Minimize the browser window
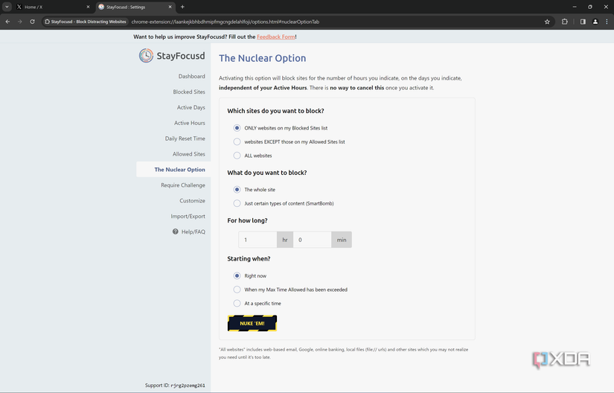Screen dimensions: 614x393 [x=575, y=7]
